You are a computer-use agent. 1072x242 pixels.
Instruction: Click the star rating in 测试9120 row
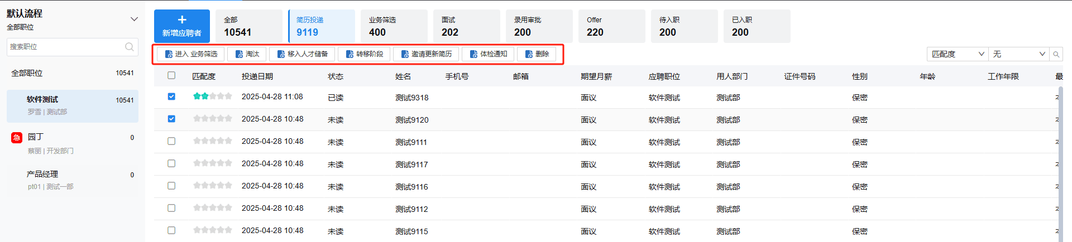tap(212, 119)
